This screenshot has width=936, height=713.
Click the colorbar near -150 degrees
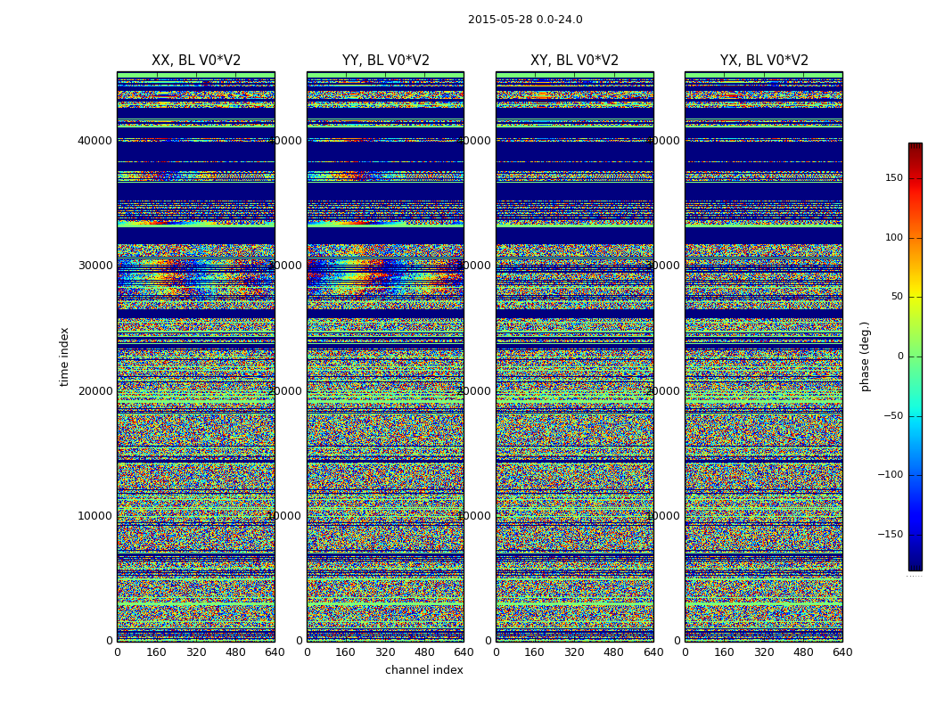click(x=915, y=534)
